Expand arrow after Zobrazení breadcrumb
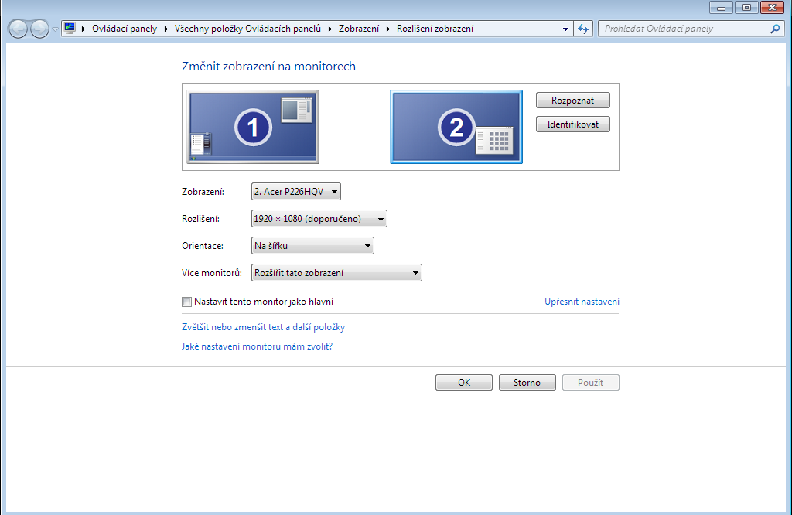 coord(388,29)
